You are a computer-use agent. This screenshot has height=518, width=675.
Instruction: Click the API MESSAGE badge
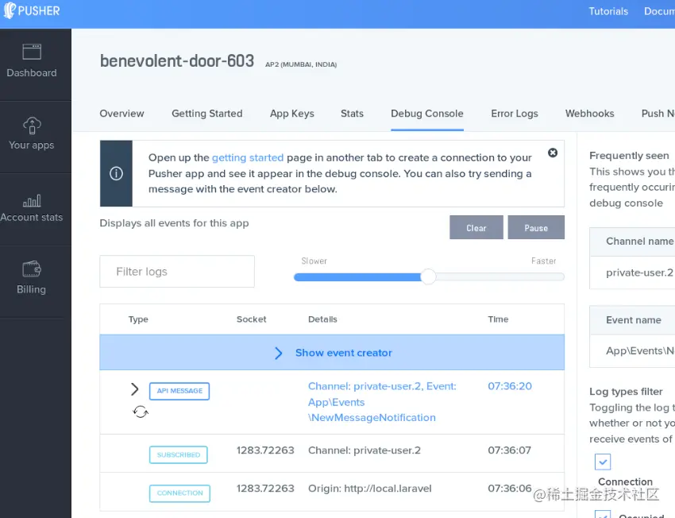click(x=179, y=391)
